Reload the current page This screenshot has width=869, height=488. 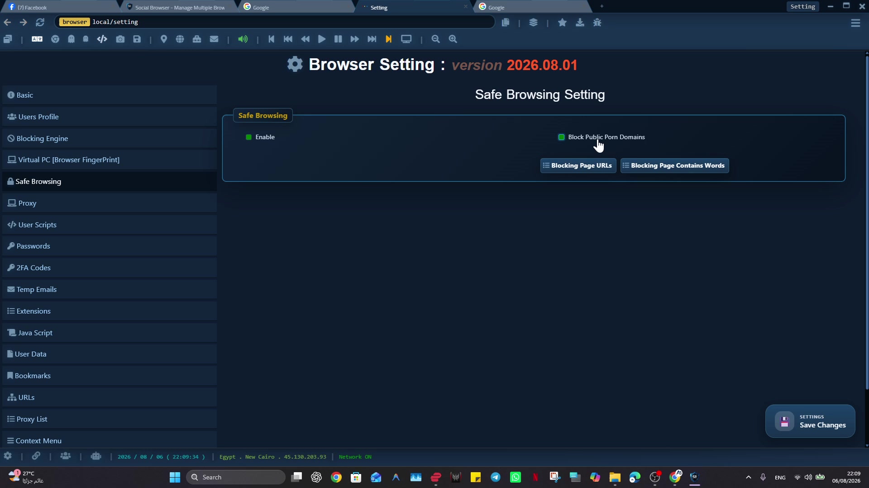(40, 22)
